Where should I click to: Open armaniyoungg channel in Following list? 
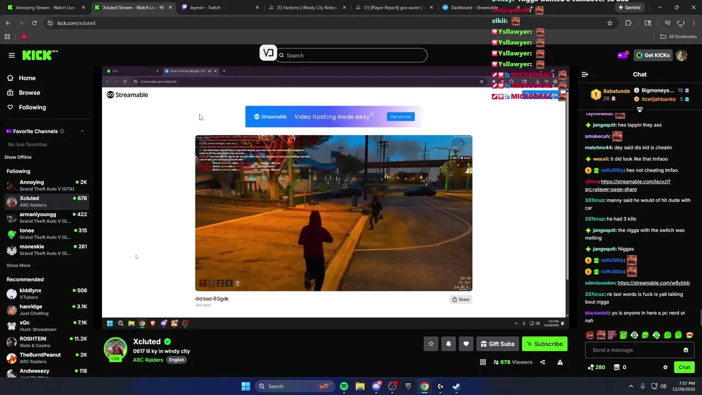pyautogui.click(x=46, y=218)
